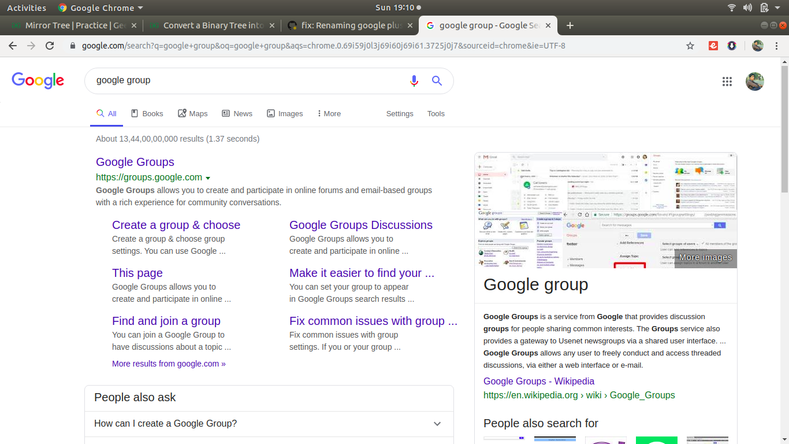Click the groups.google.com green URL

[149, 177]
